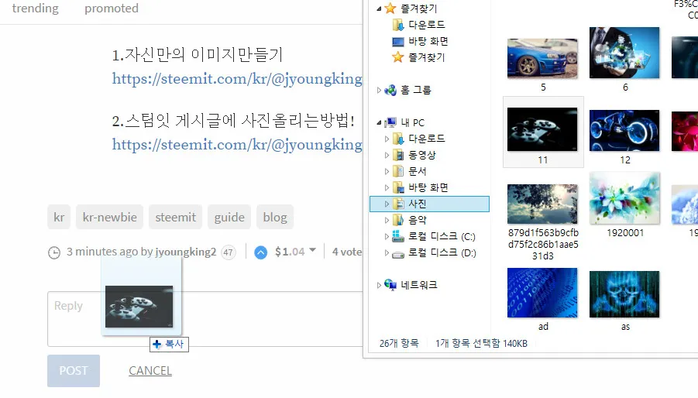Select the kr tag
The height and width of the screenshot is (398, 698).
click(59, 217)
